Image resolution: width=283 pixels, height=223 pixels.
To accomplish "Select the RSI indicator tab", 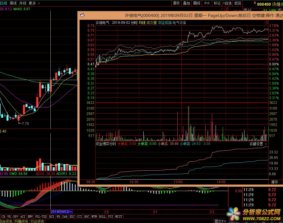I will click(x=52, y=216).
